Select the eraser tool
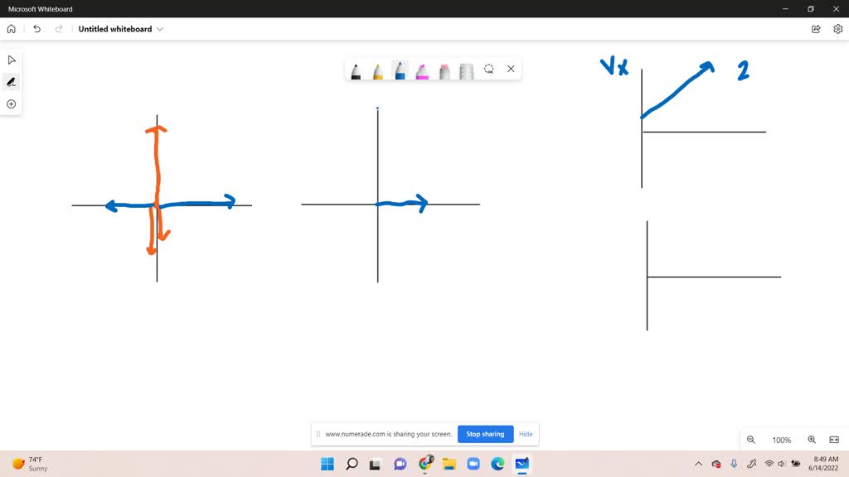Image resolution: width=849 pixels, height=477 pixels. 444,70
